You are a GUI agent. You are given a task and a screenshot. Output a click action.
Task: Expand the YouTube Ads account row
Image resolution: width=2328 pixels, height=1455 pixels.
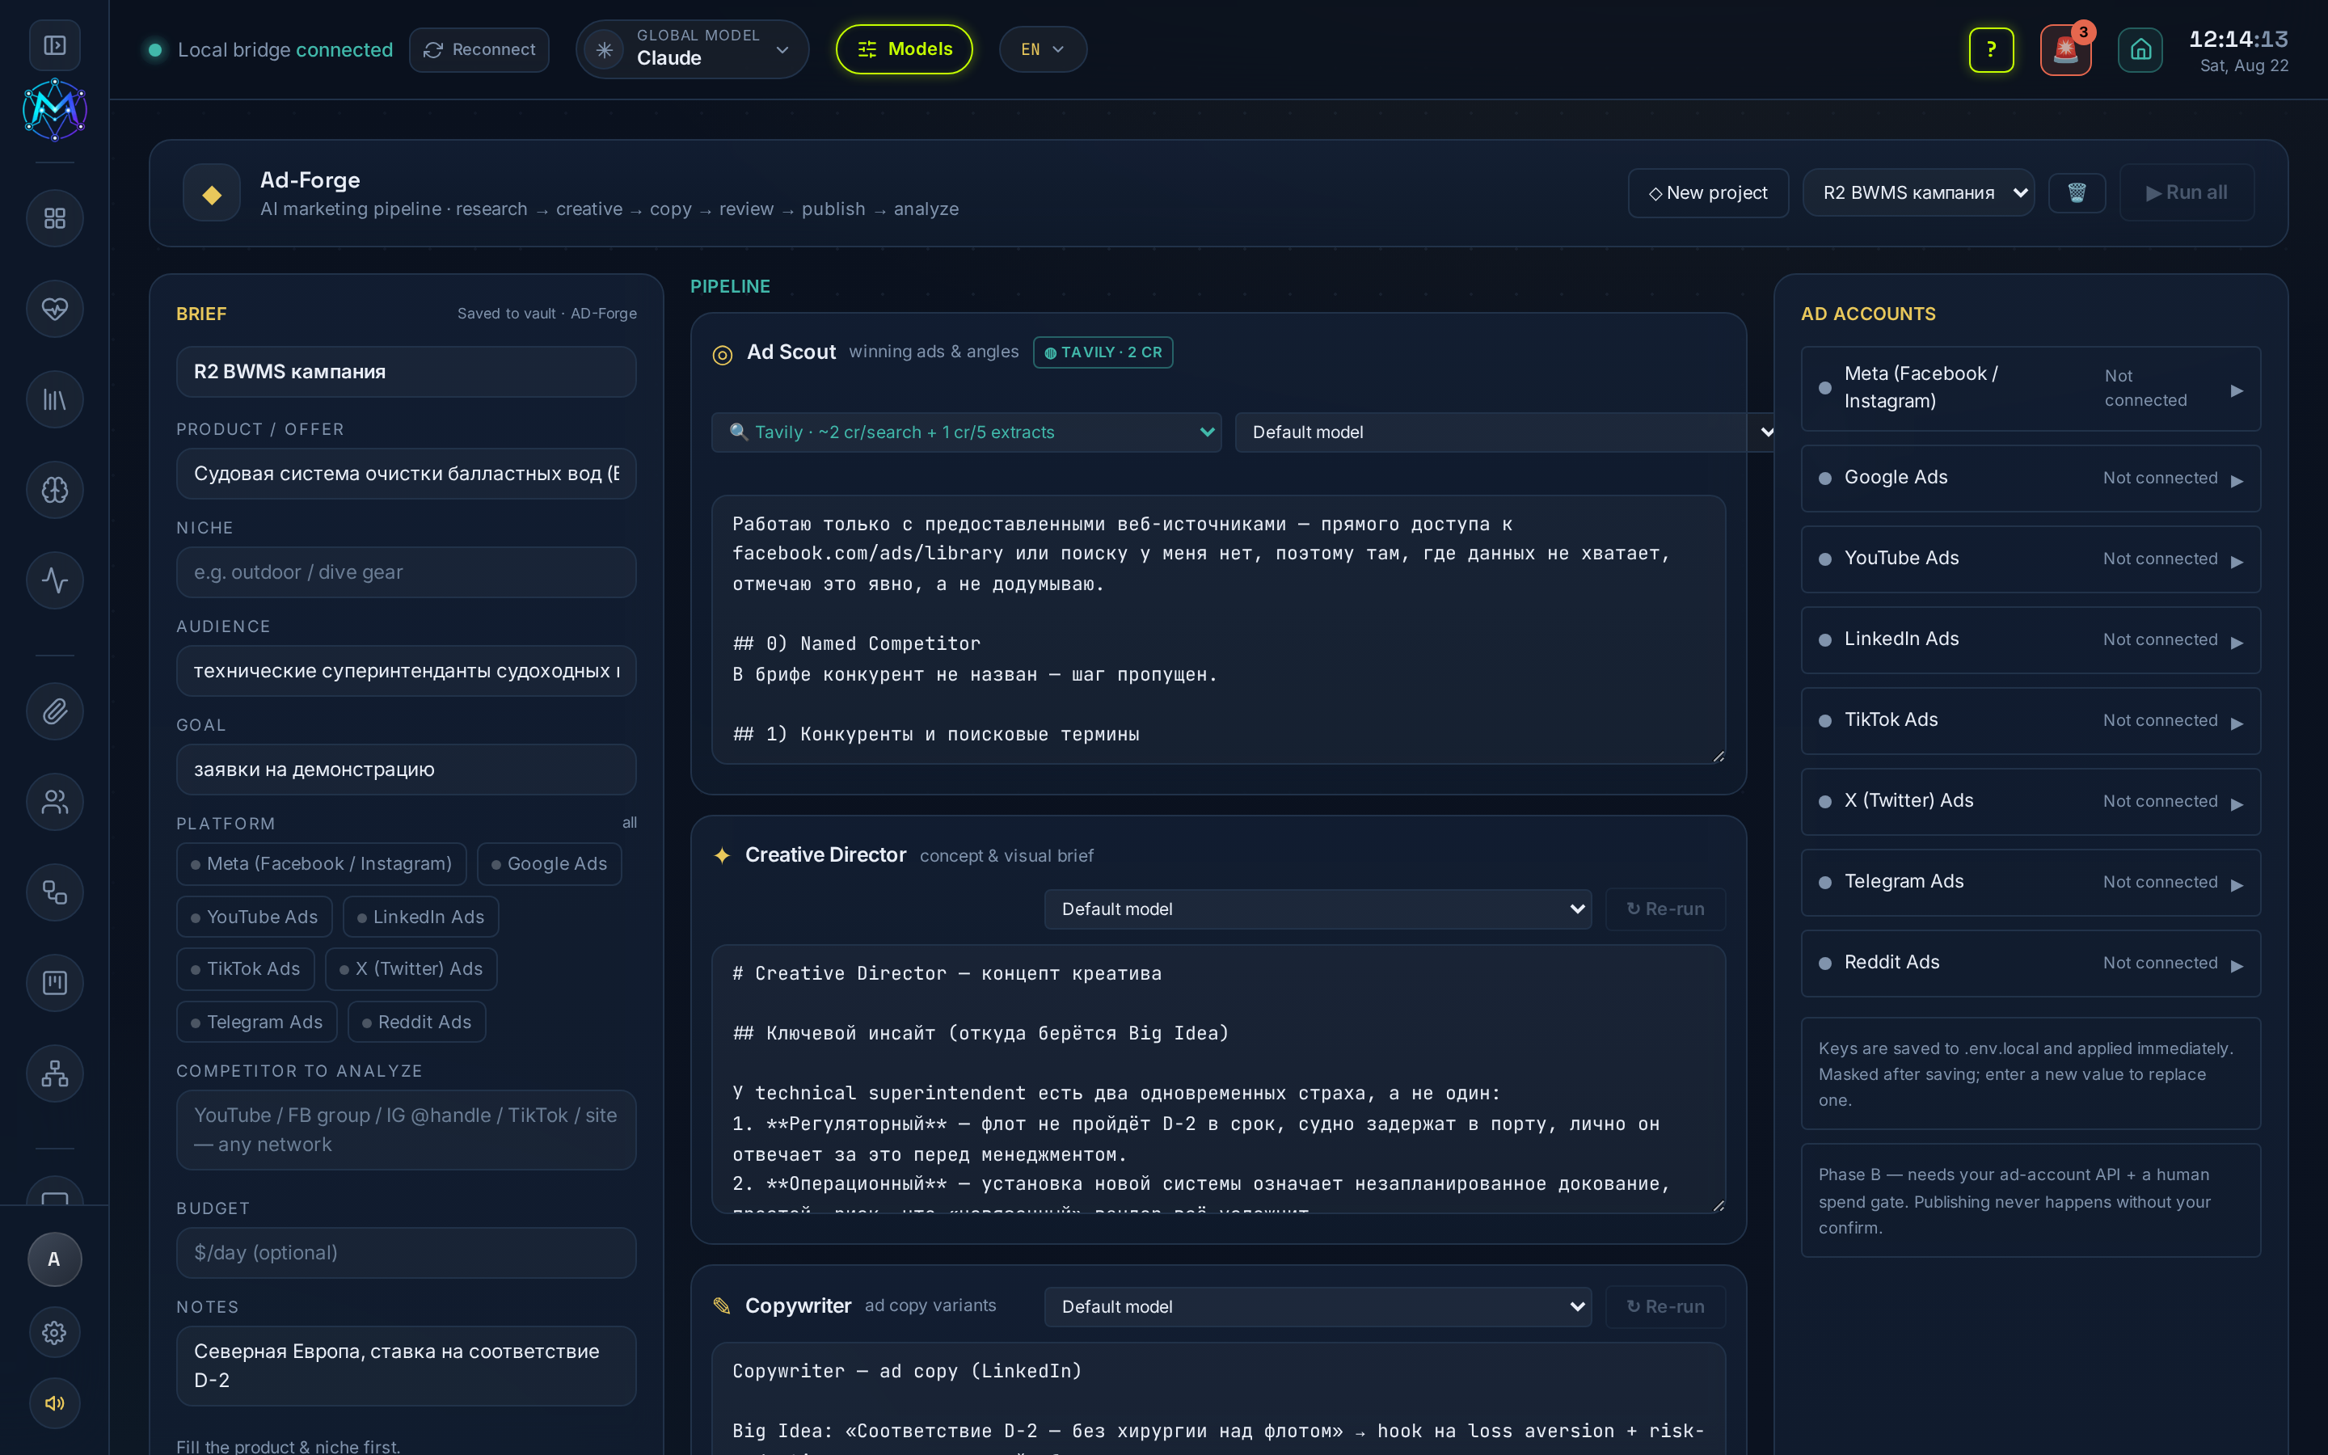(2031, 558)
